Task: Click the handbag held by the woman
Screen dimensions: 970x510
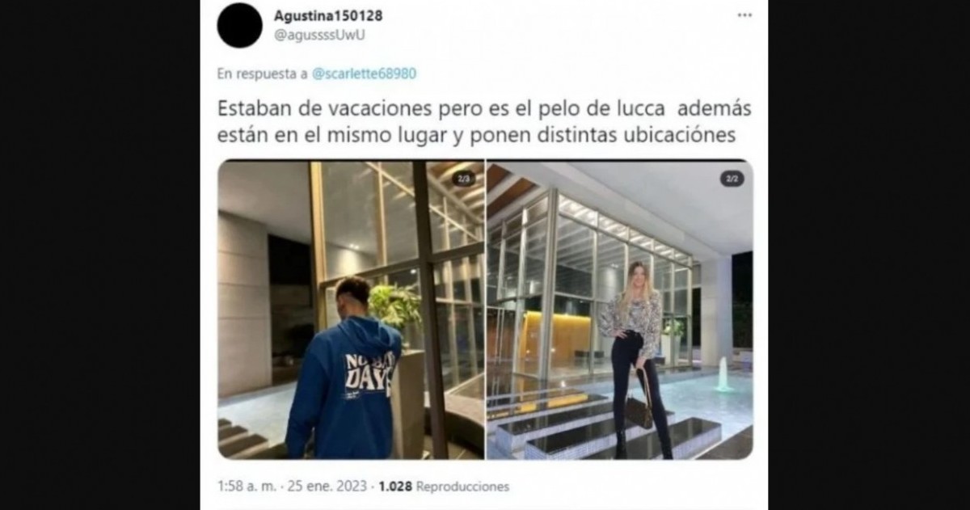Action: 640,413
